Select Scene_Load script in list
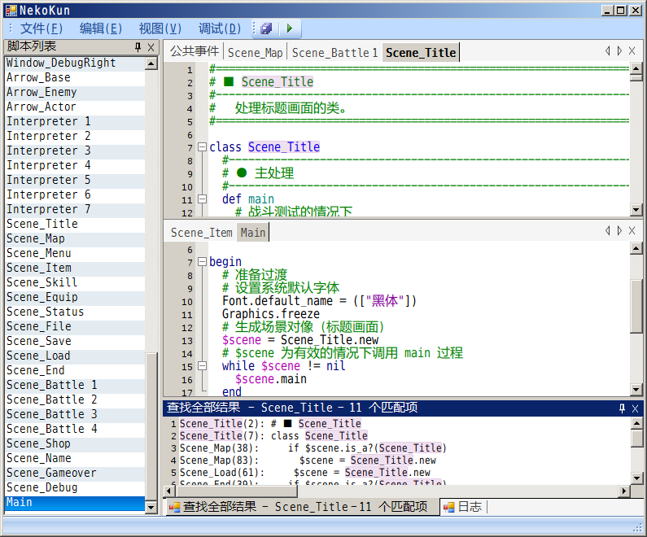The height and width of the screenshot is (537, 647). point(75,356)
